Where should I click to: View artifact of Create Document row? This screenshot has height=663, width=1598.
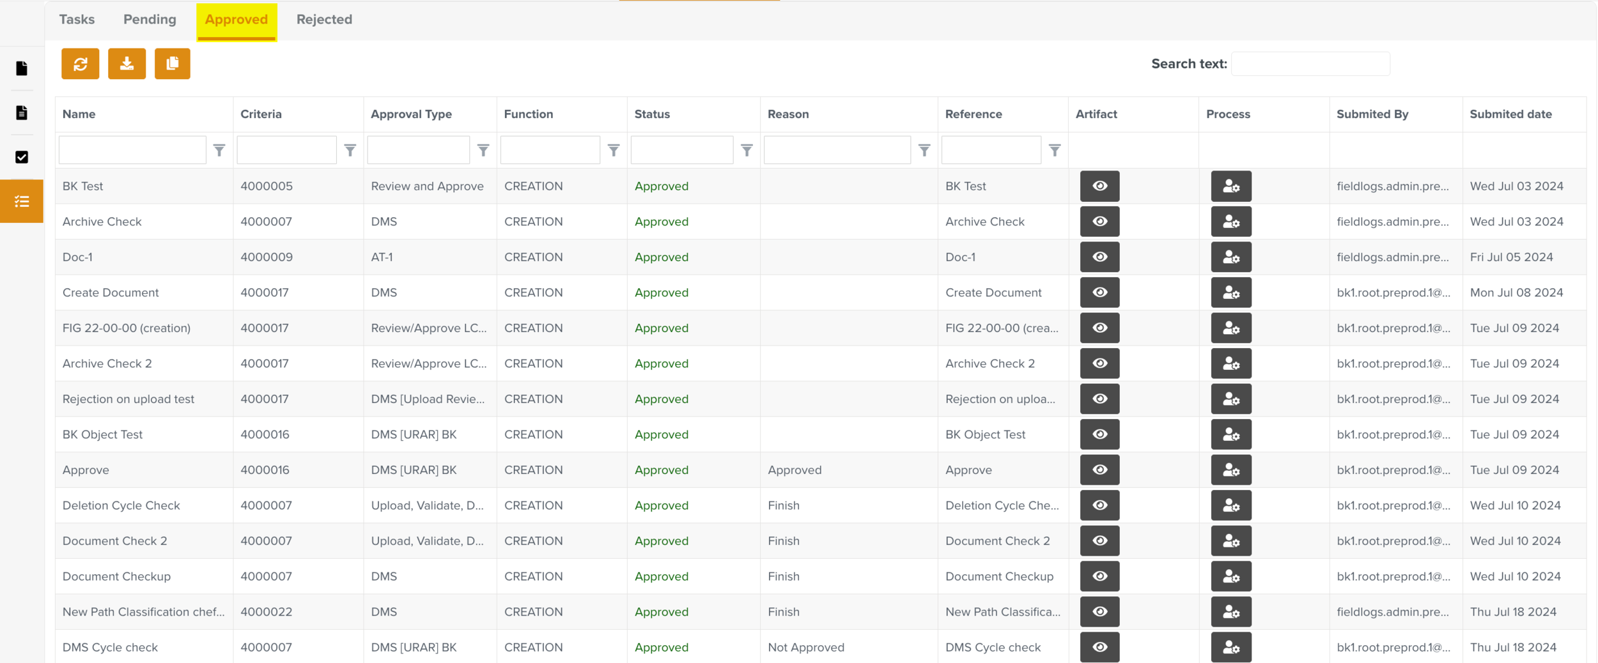pyautogui.click(x=1099, y=293)
